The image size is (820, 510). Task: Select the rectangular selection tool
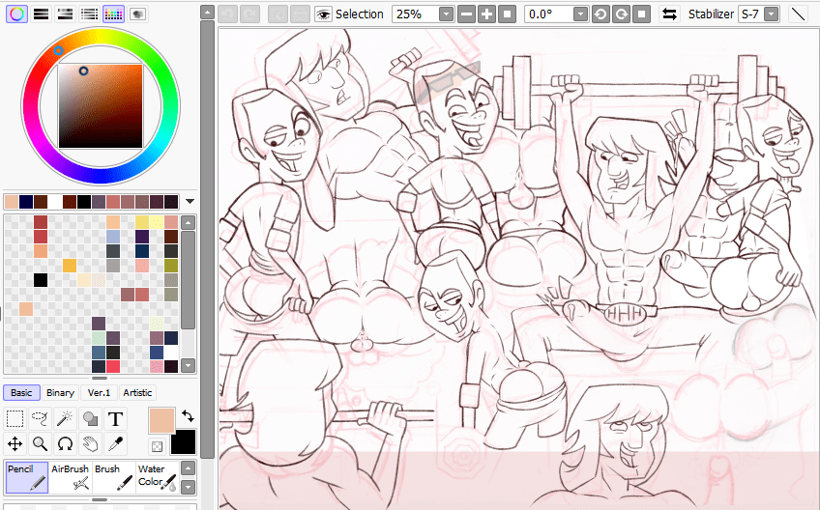tap(15, 419)
